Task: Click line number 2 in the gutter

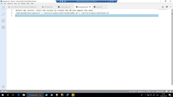Action: (x=12, y=13)
